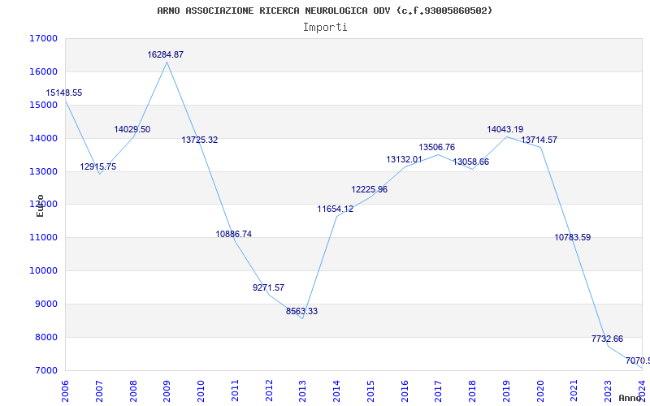
Task: Click x-axis year 2010
Action: pyautogui.click(x=201, y=391)
